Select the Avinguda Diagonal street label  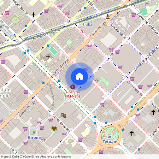(x=46, y=34)
